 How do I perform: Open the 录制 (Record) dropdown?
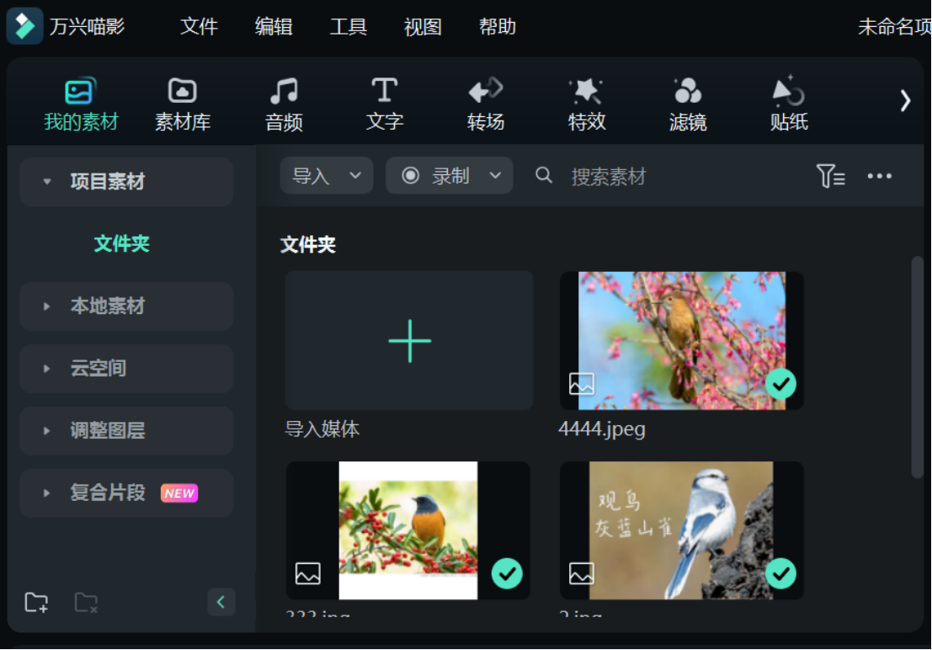[x=449, y=175]
